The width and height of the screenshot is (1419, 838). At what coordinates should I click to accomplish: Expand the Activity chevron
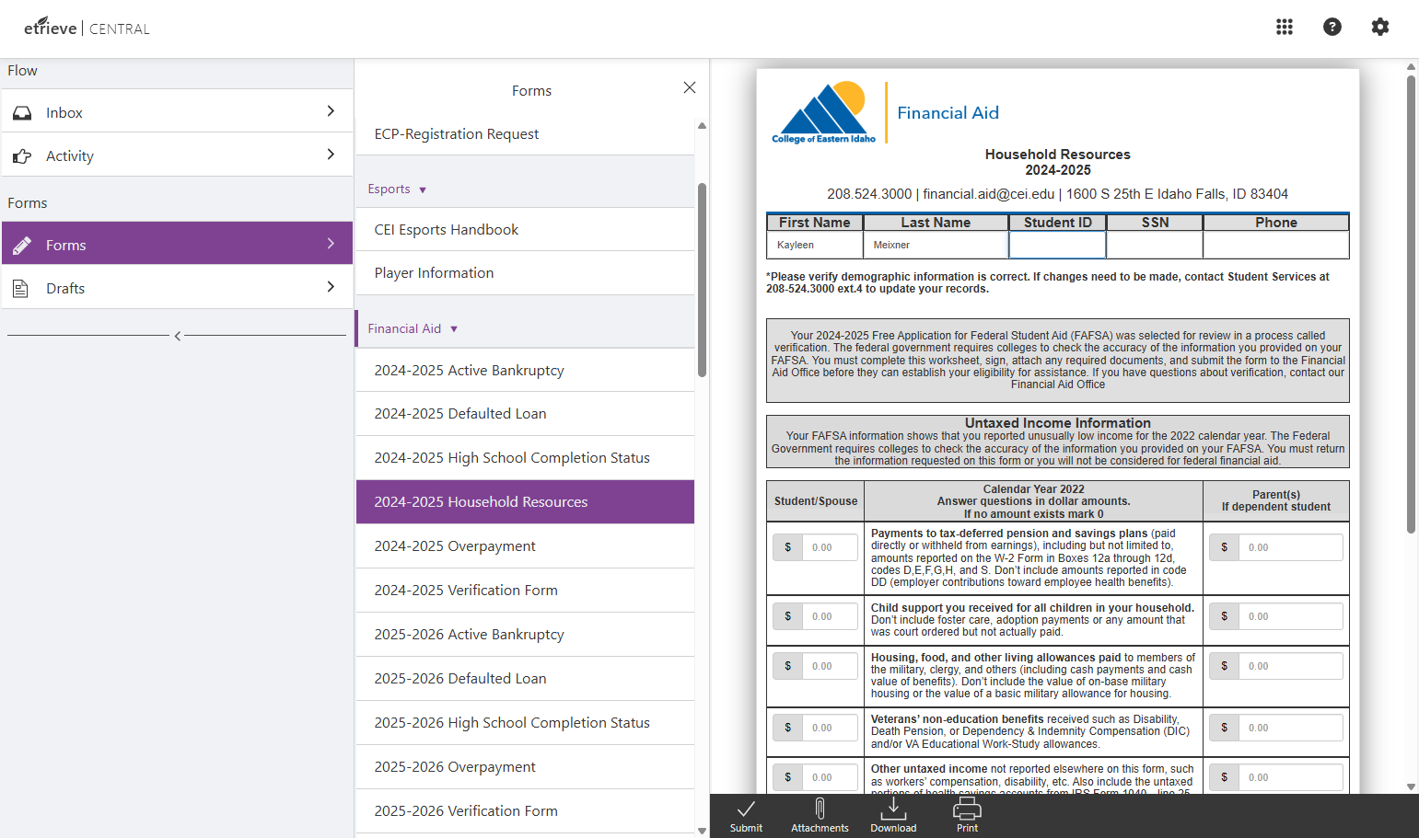[x=331, y=154]
